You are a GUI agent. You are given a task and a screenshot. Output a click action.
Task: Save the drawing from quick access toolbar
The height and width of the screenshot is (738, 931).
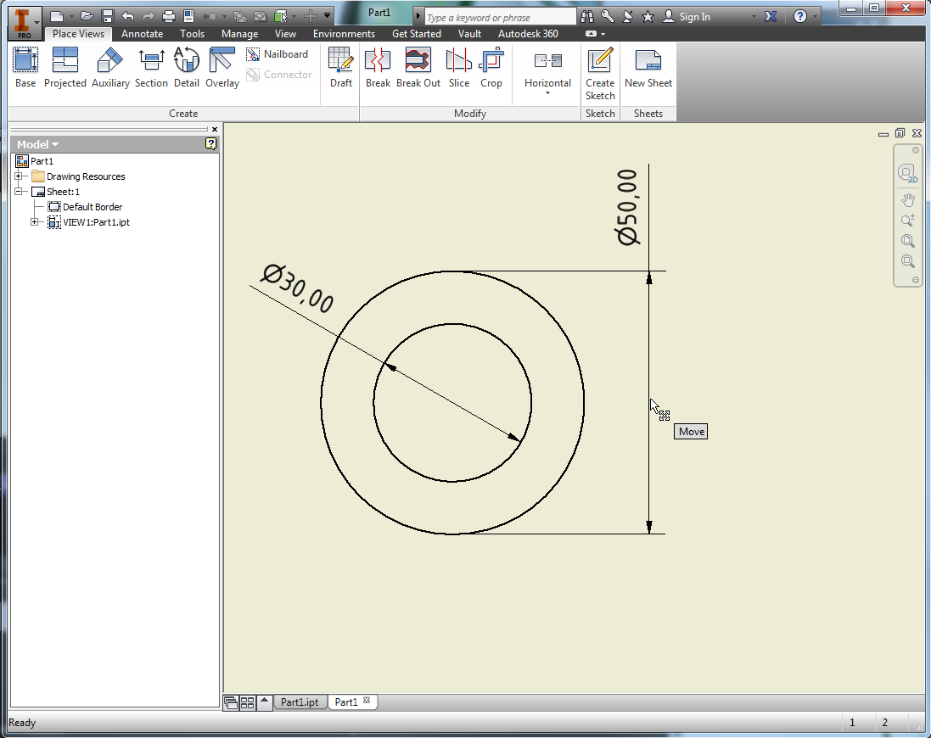(108, 16)
